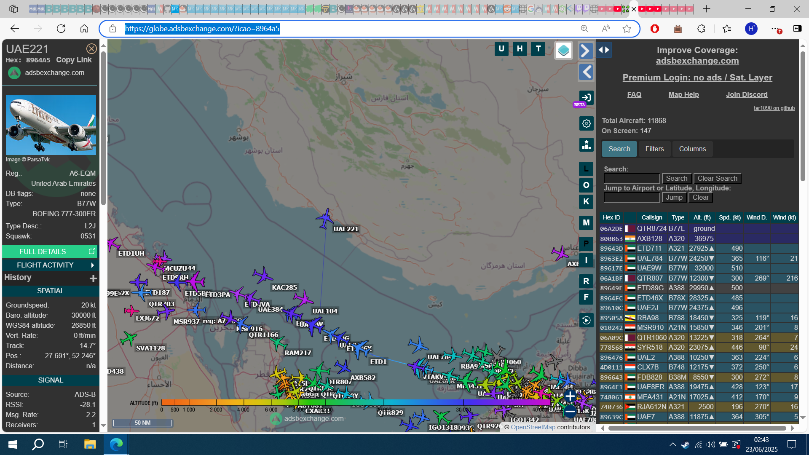Toggle the L map option
The width and height of the screenshot is (809, 455).
coord(586,169)
